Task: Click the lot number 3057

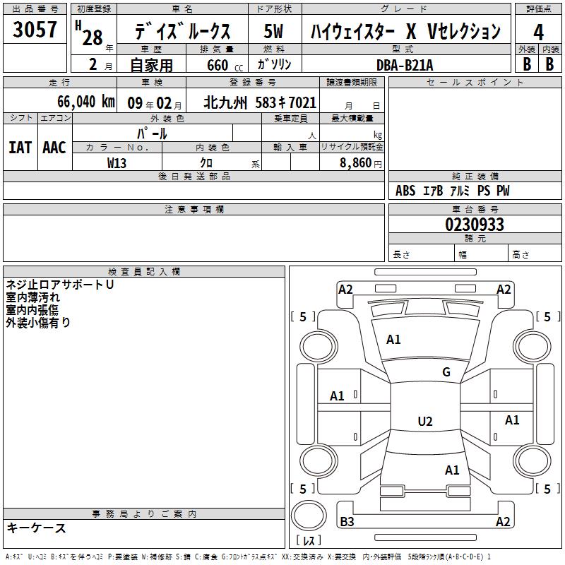Action: (35, 30)
